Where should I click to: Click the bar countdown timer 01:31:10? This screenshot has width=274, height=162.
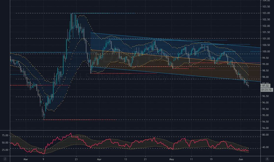[x=267, y=90]
